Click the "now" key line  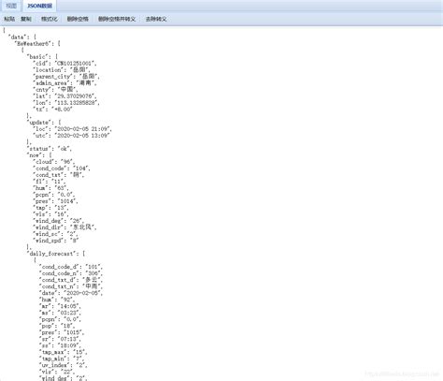coord(39,155)
